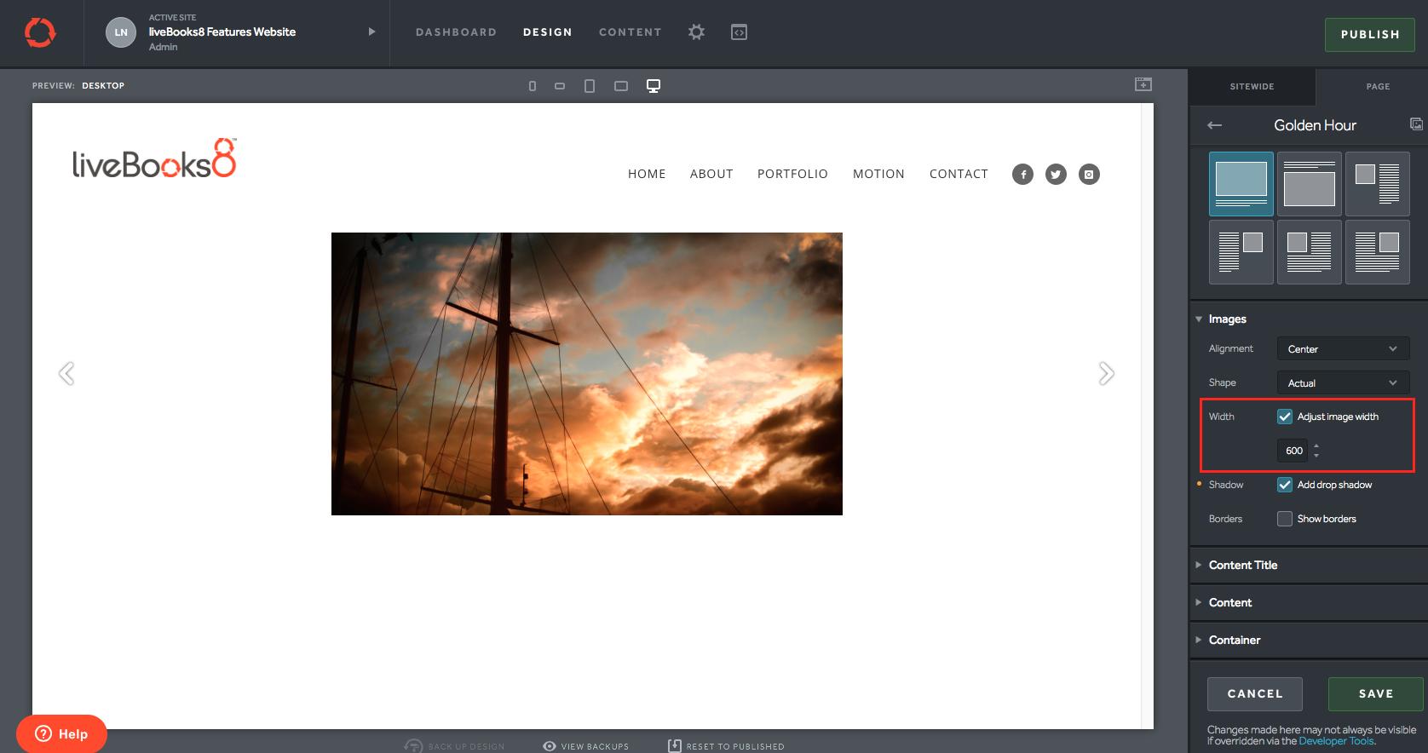This screenshot has height=753, width=1428.
Task: Open the code editor icon in top bar
Action: (x=739, y=32)
